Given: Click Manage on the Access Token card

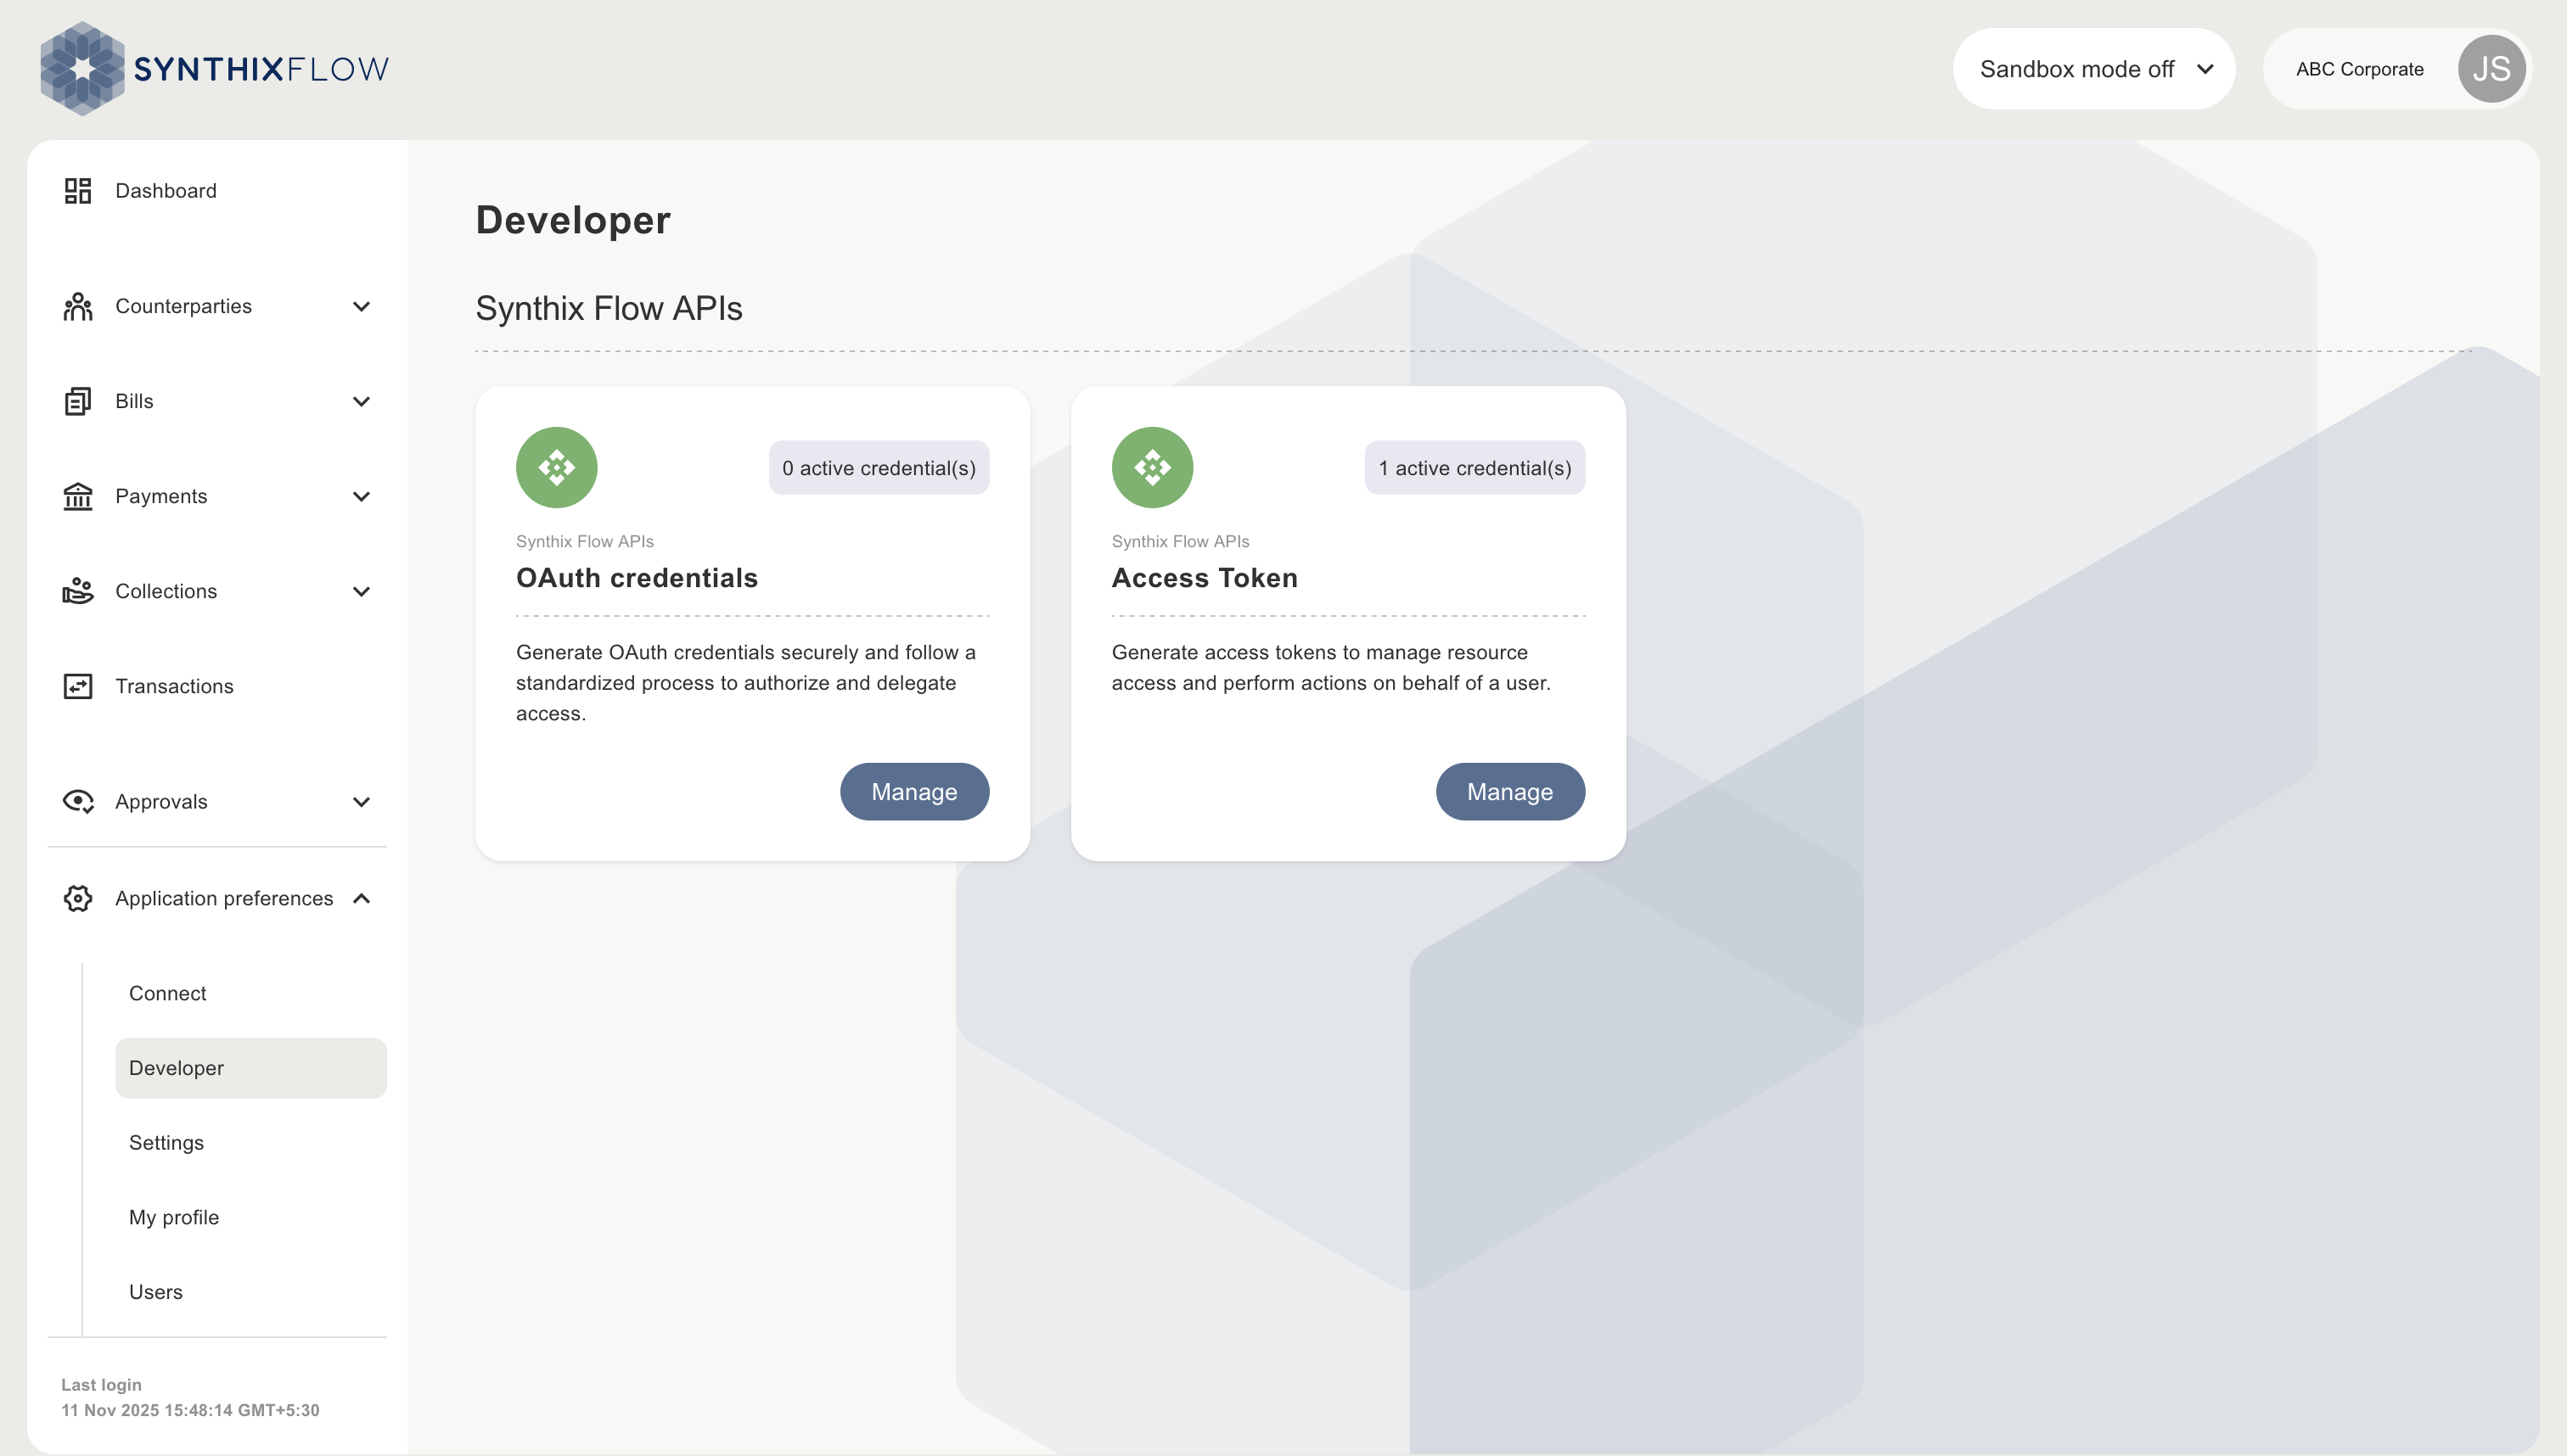Looking at the screenshot, I should [x=1511, y=792].
